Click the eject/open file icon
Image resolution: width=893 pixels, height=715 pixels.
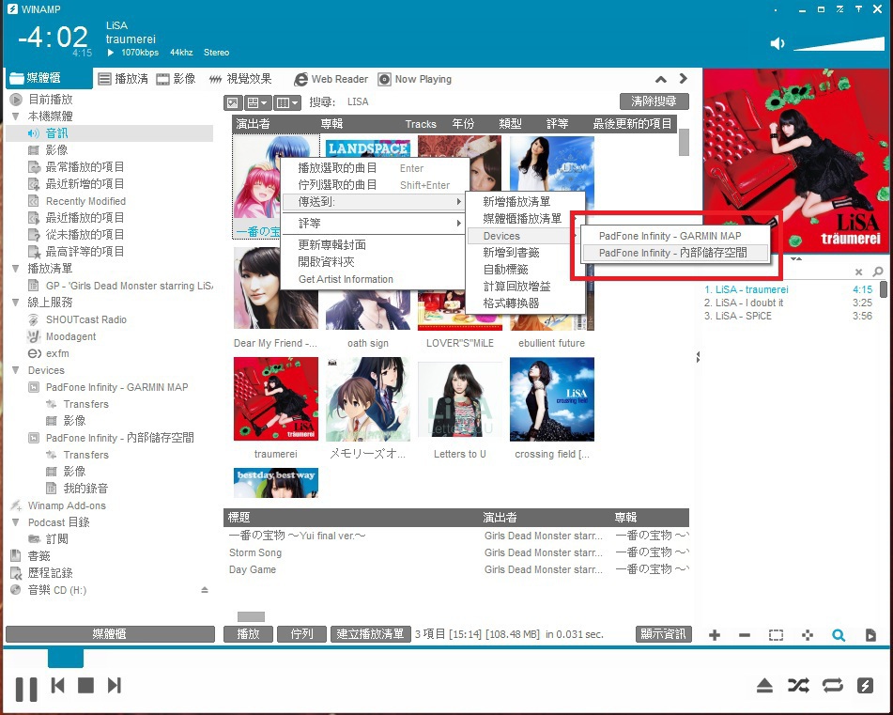764,685
